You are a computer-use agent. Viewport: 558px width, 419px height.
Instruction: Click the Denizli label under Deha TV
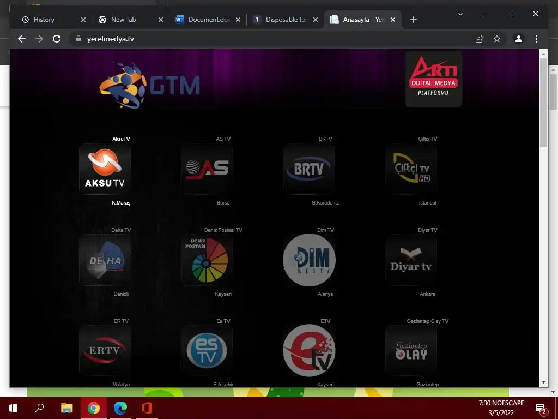tap(121, 294)
